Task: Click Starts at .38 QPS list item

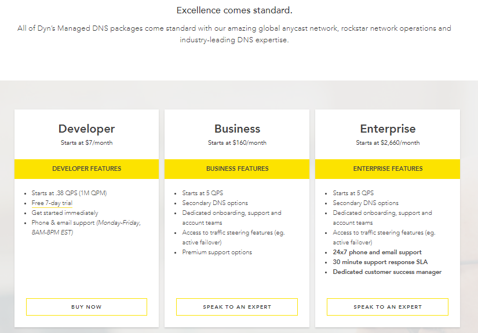Action: coord(69,193)
